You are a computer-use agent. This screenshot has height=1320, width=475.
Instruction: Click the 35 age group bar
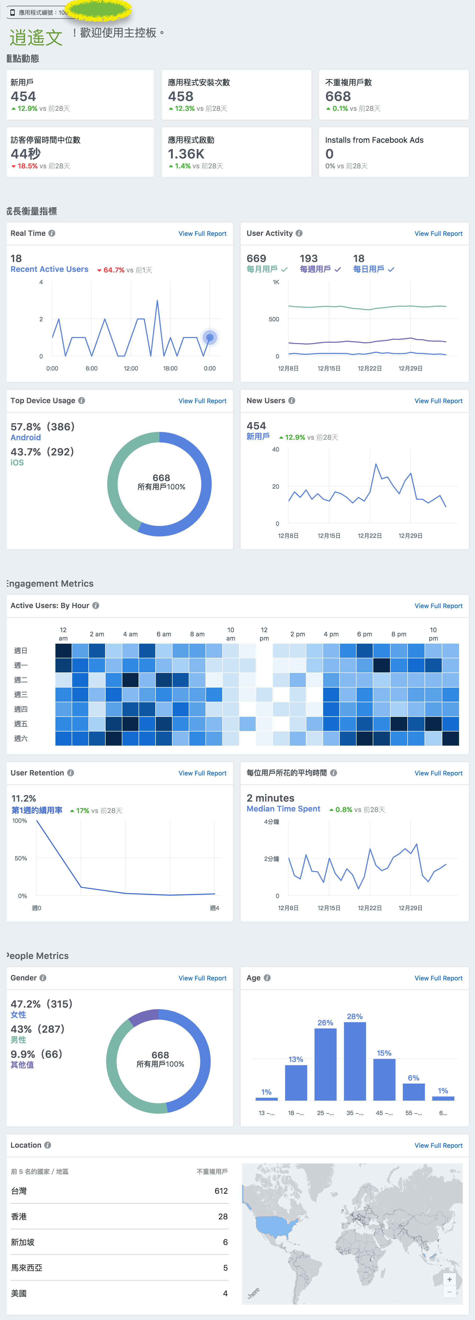tap(354, 1061)
